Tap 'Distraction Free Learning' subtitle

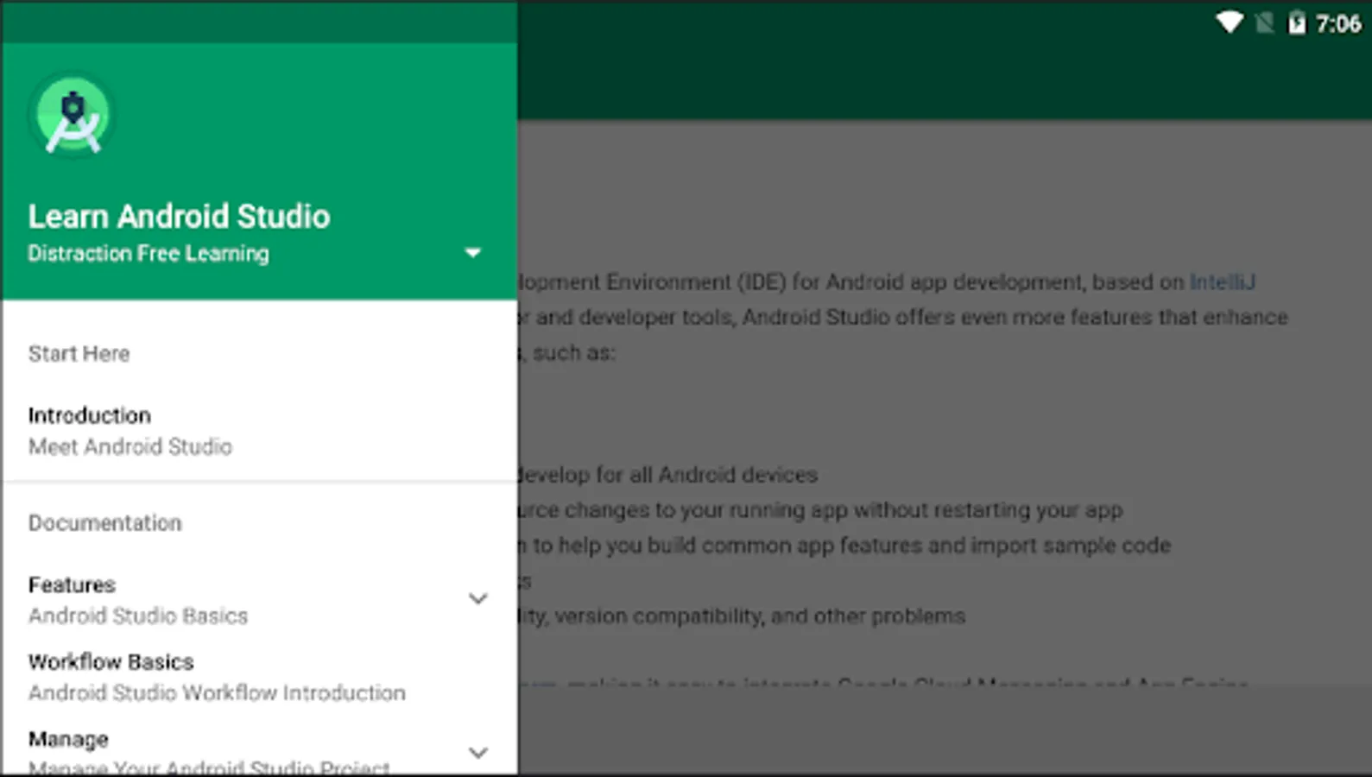pos(149,254)
